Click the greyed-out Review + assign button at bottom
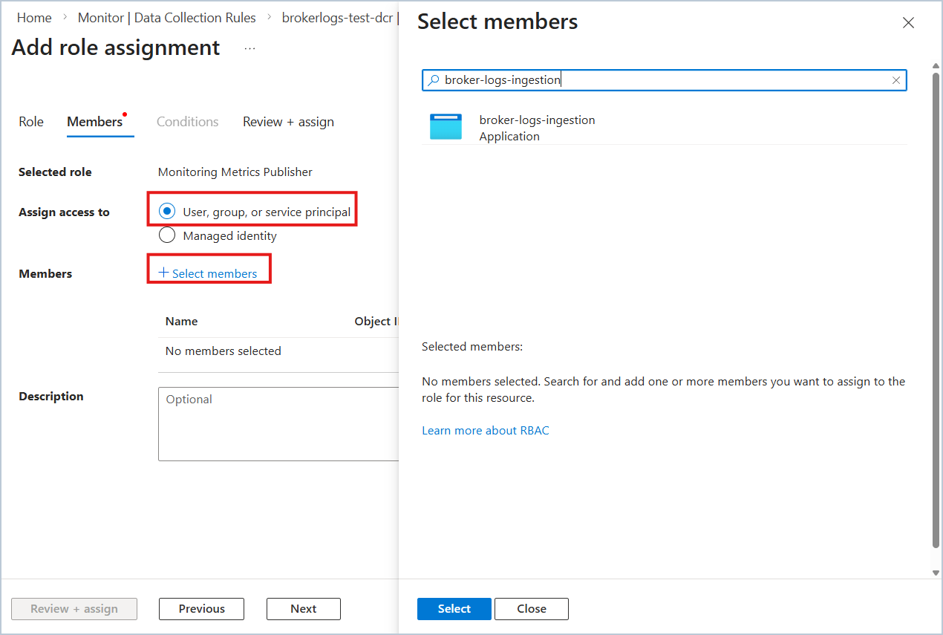Screen dimensions: 943x635 (x=74, y=609)
